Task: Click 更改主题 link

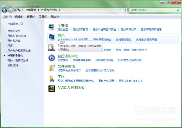Action: click(x=63, y=30)
